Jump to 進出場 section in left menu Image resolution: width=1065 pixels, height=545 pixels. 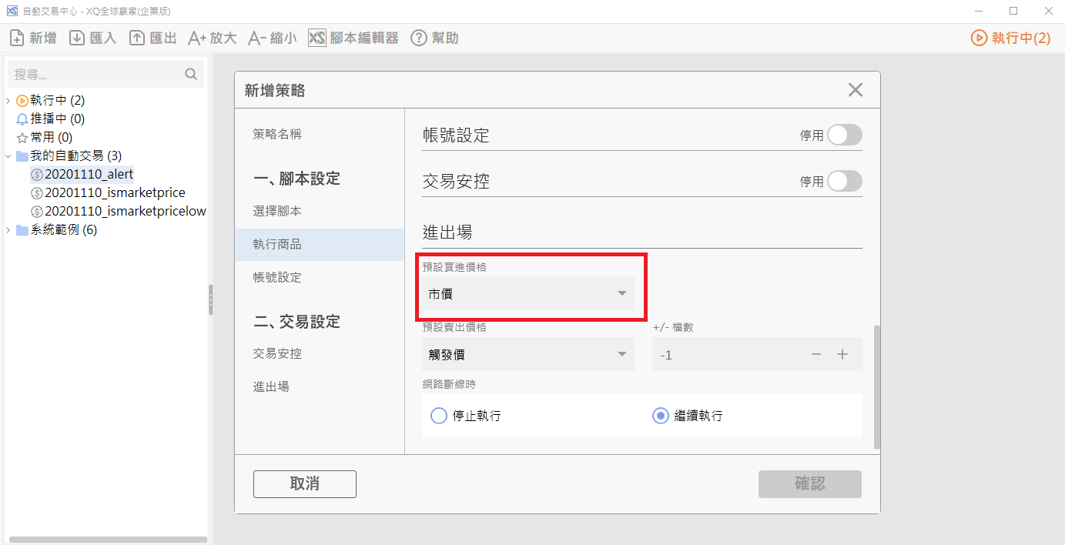271,386
